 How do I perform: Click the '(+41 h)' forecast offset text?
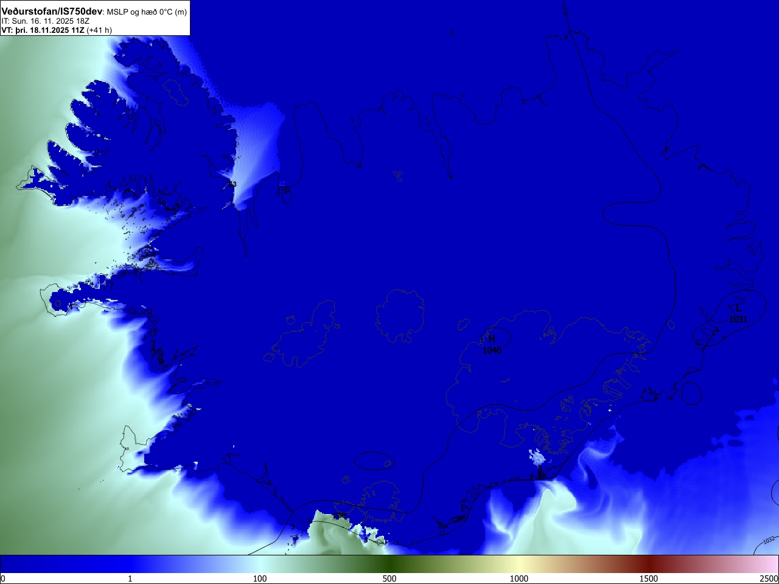tap(99, 30)
